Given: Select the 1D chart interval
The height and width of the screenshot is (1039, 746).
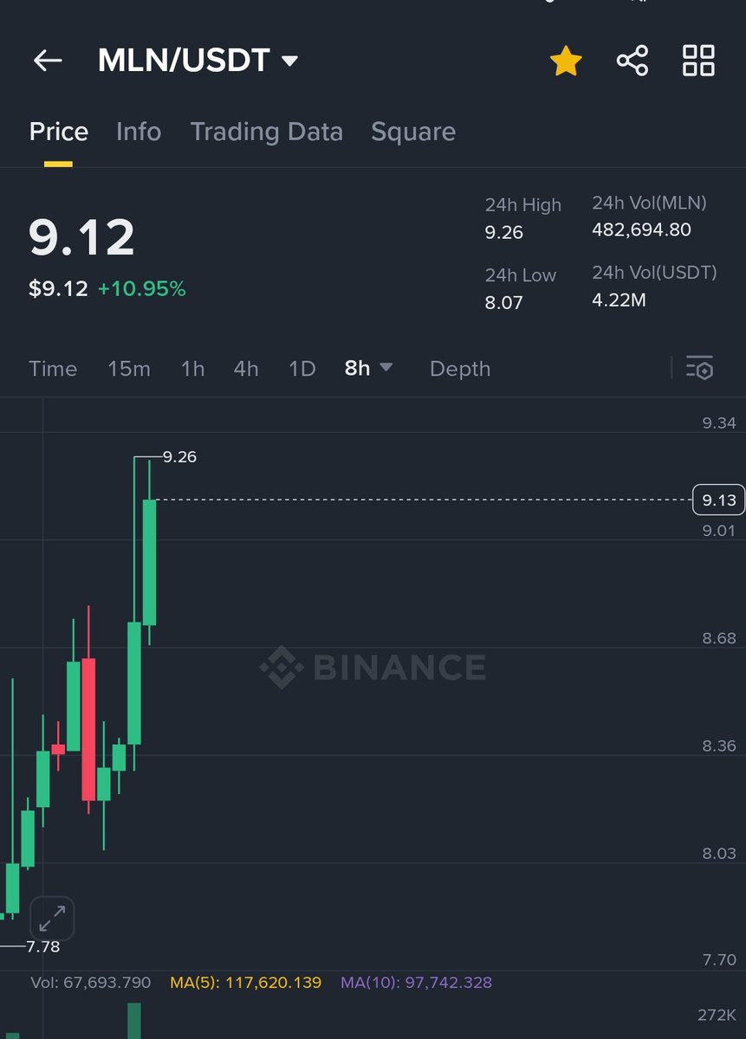Looking at the screenshot, I should click(302, 369).
